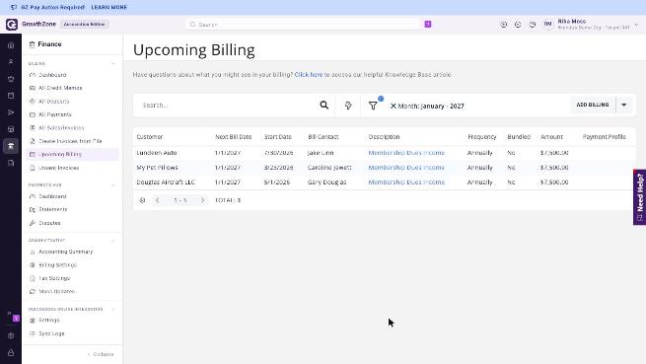Click bill contact Gary Douglas
This screenshot has width=646, height=364.
point(326,182)
